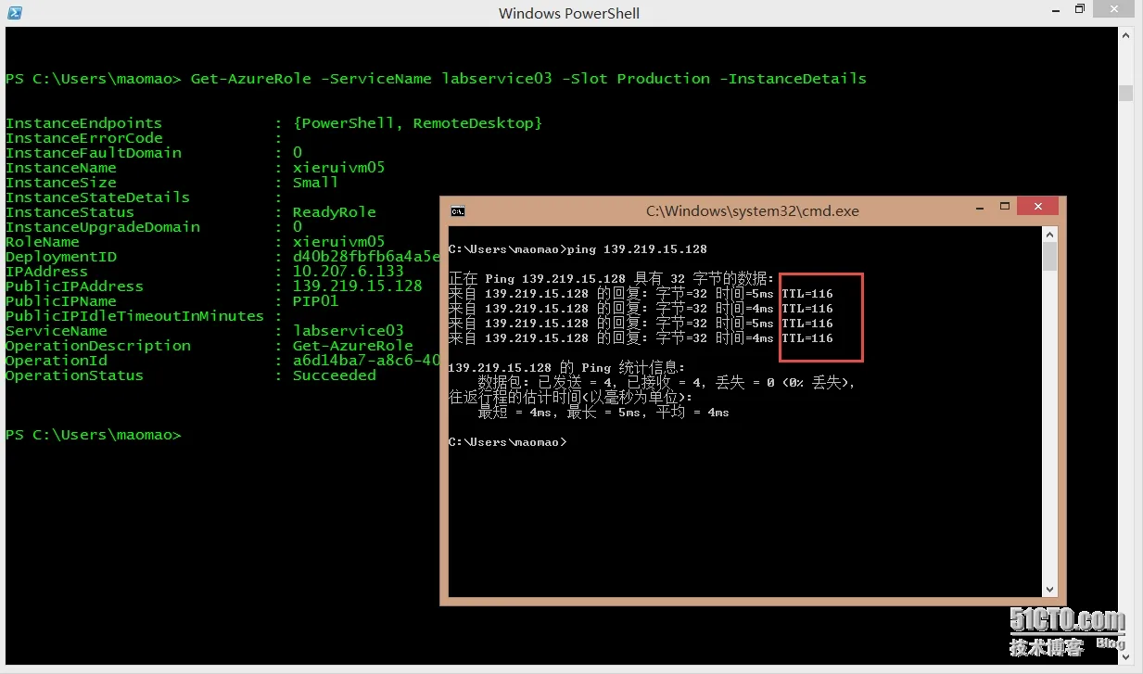Click the InstanceStatus value ReadyRole
The width and height of the screenshot is (1143, 674).
pyautogui.click(x=334, y=212)
